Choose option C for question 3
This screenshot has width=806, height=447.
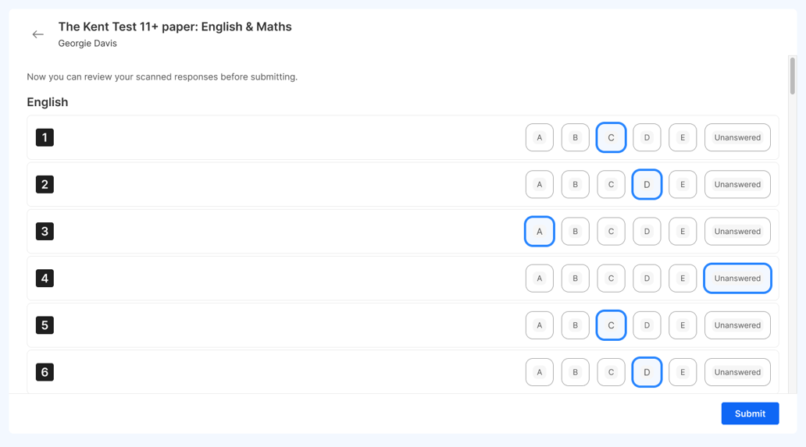point(611,232)
